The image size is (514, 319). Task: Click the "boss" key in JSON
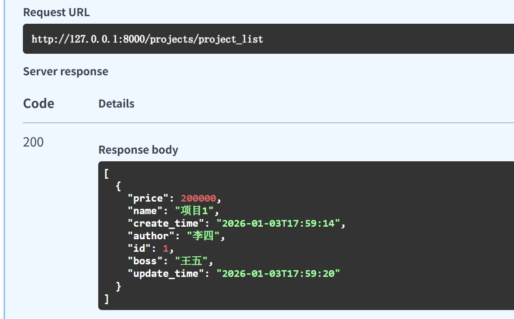point(145,261)
